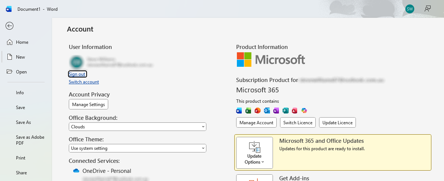Choose Save As in the sidebar
This screenshot has width=444, height=181.
[23, 122]
